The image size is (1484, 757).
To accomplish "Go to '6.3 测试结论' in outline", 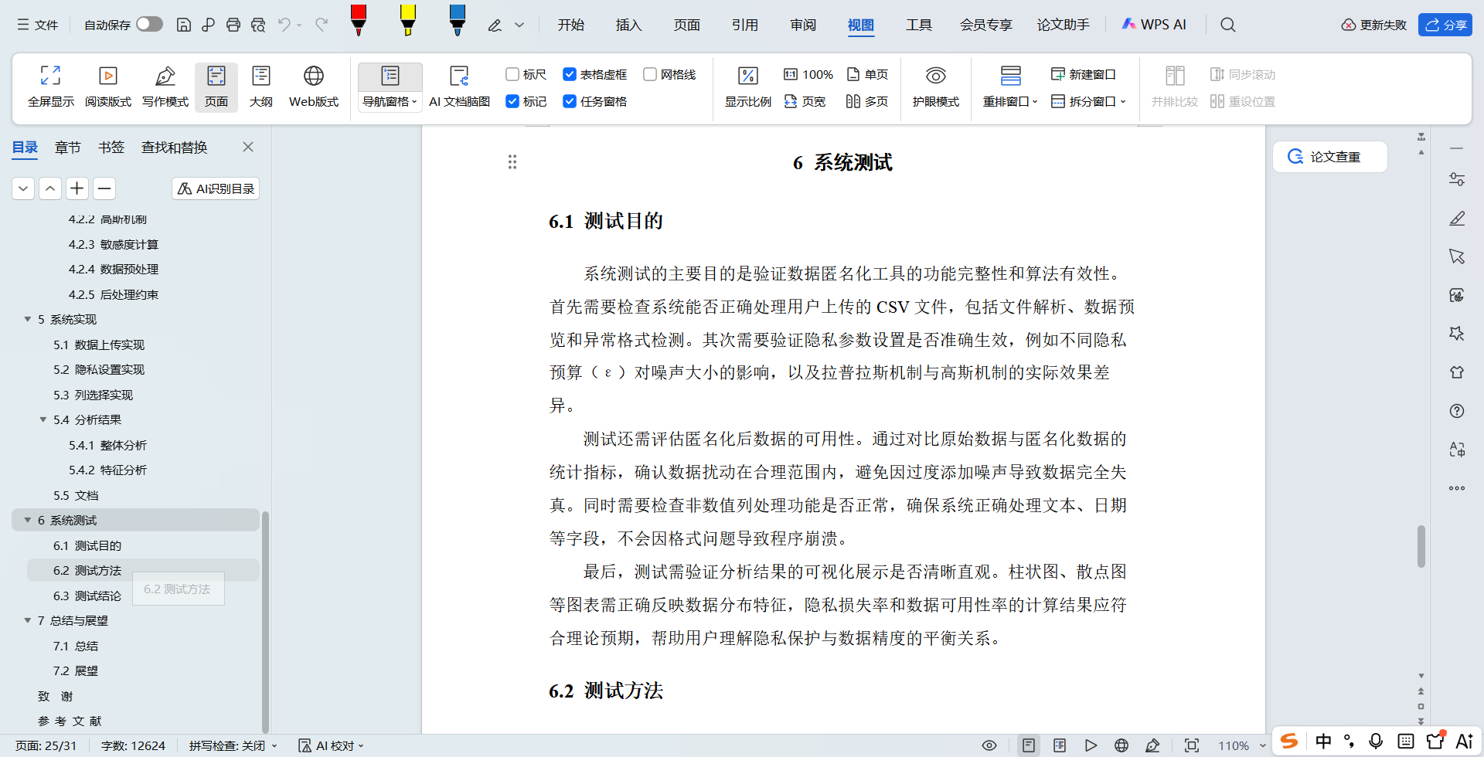I will pyautogui.click(x=87, y=596).
